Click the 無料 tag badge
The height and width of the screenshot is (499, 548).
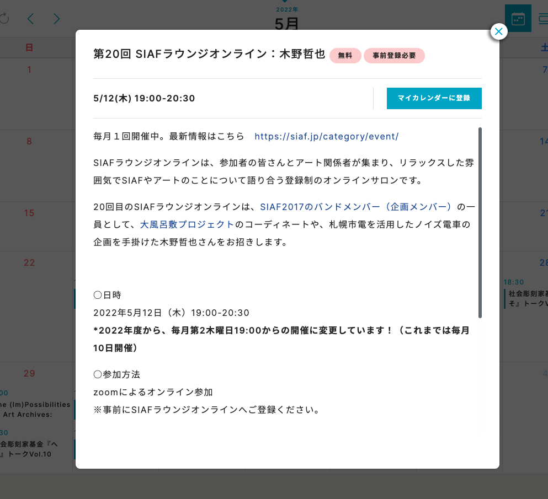coord(345,56)
